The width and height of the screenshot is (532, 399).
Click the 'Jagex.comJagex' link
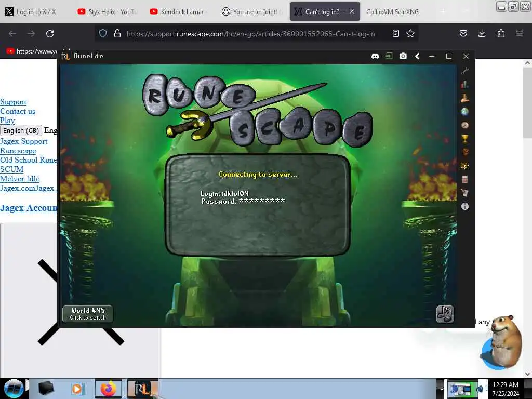coord(28,188)
